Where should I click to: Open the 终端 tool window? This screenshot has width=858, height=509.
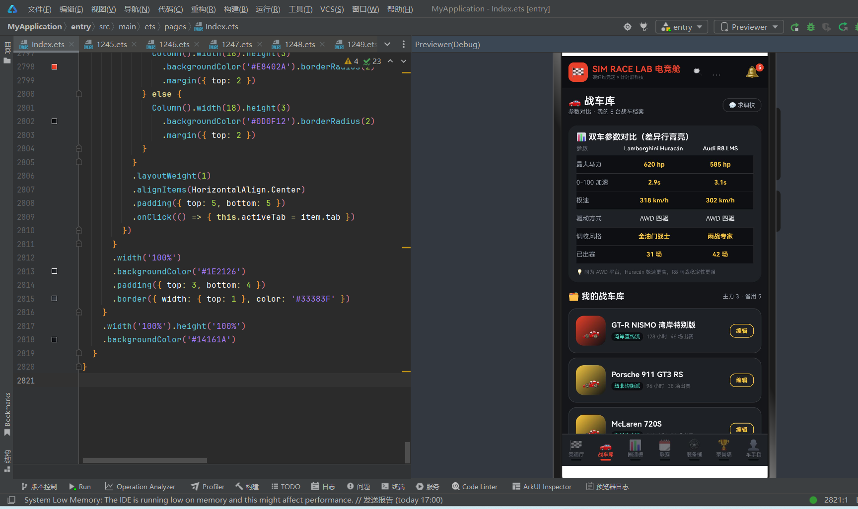pos(393,487)
